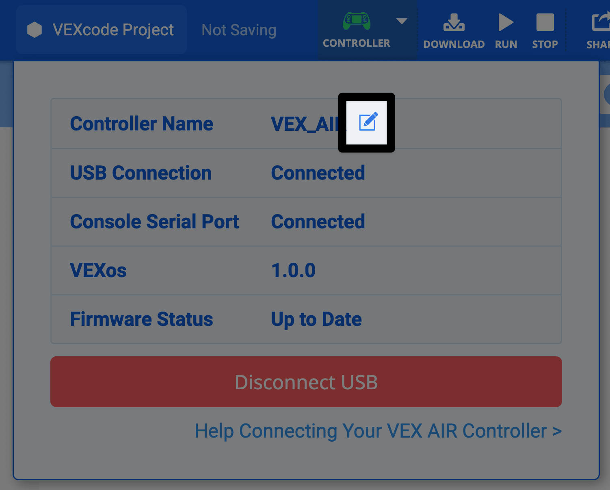This screenshot has height=490, width=610.
Task: Open the VEXcode Project menu
Action: click(x=102, y=29)
